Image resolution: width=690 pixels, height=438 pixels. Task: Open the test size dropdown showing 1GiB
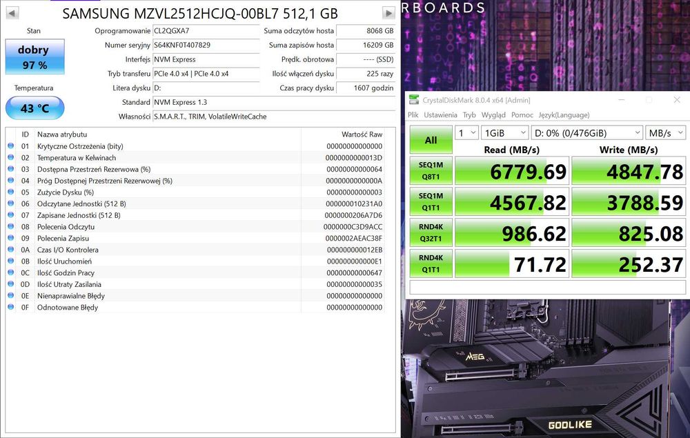pos(504,133)
